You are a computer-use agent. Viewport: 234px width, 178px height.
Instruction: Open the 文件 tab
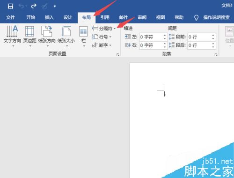click(10, 17)
